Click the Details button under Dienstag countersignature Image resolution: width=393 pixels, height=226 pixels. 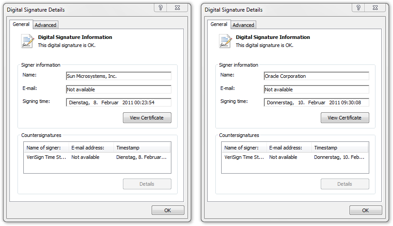click(147, 184)
